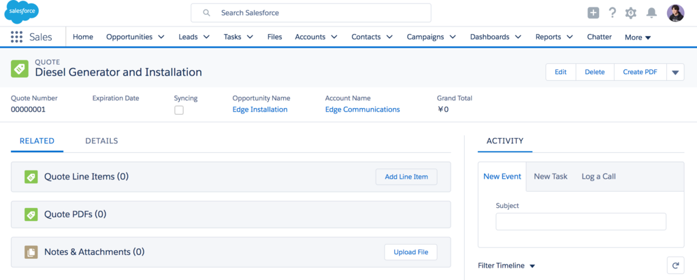Image resolution: width=697 pixels, height=280 pixels.
Task: View notifications bell icon
Action: point(651,13)
